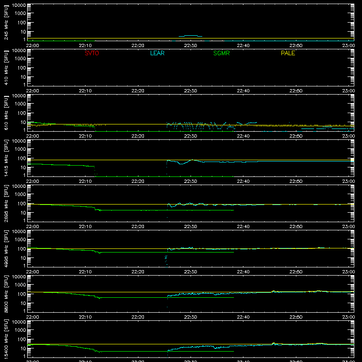
Task: Click 23:00 time label under 8800 MHz plot
Action: pos(348,317)
